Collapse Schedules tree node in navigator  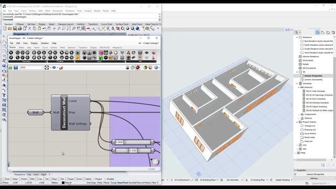(x=297, y=83)
